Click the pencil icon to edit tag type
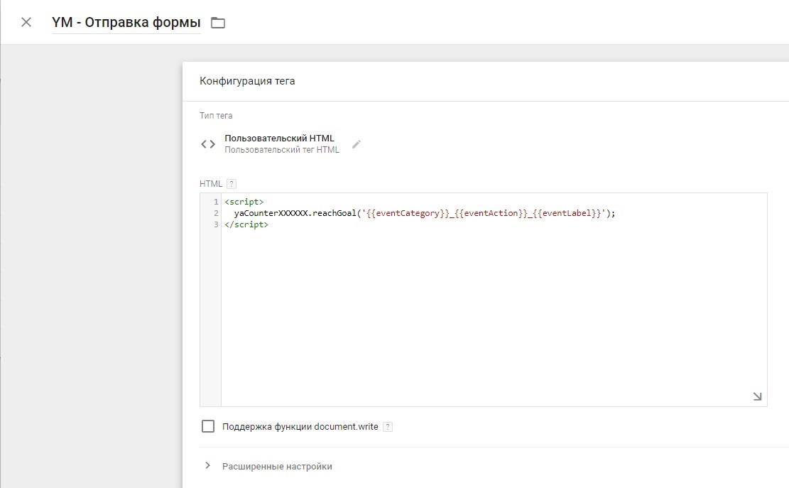The width and height of the screenshot is (789, 488). [x=357, y=144]
